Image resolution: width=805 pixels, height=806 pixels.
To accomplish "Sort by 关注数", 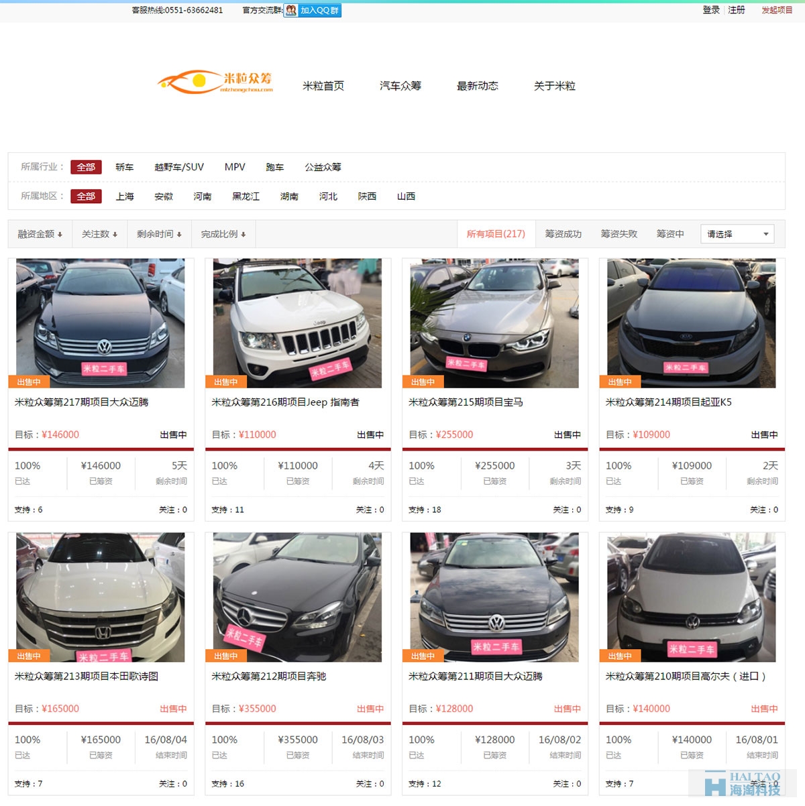I will click(100, 234).
